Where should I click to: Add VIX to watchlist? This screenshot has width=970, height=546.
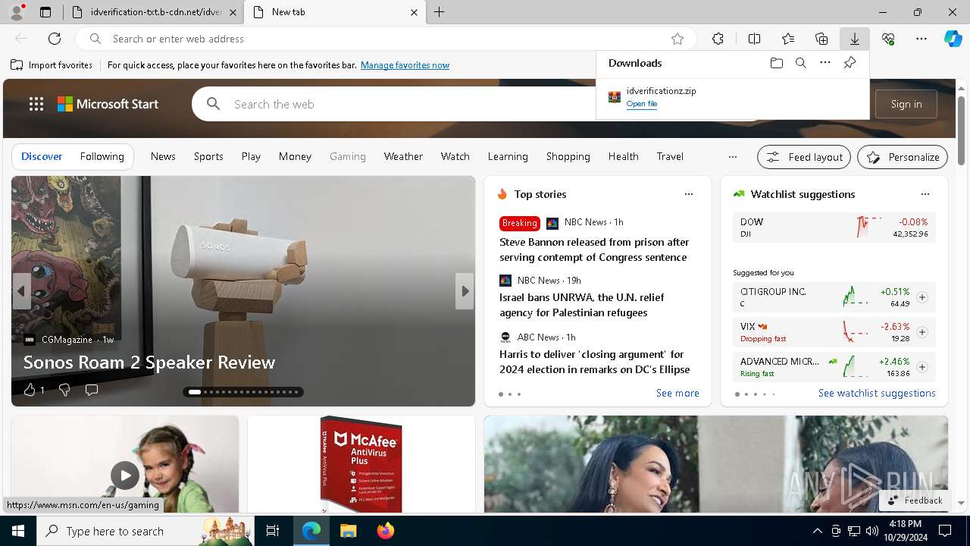(x=921, y=332)
